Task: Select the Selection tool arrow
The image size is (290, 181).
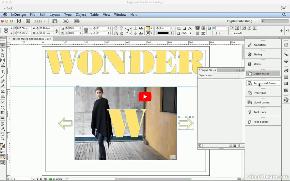Action: 3,45
